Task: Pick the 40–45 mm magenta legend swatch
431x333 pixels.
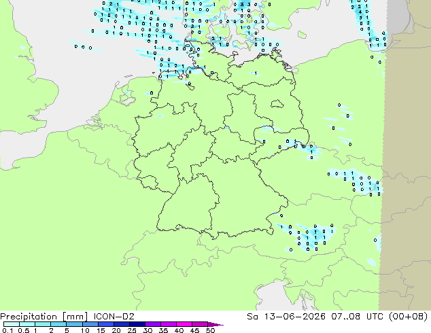Action: [x=184, y=324]
